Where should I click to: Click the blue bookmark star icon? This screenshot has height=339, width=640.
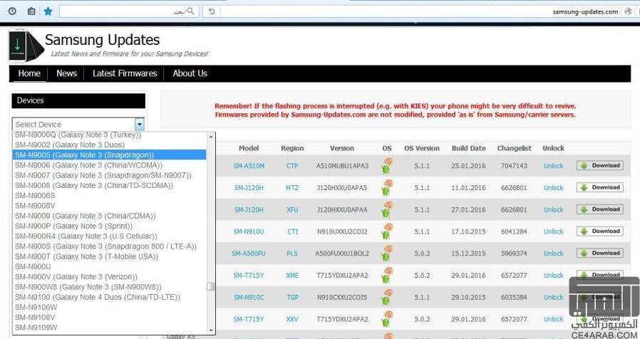(48, 11)
